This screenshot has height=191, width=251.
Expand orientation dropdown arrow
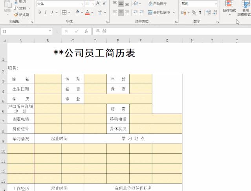140,4
